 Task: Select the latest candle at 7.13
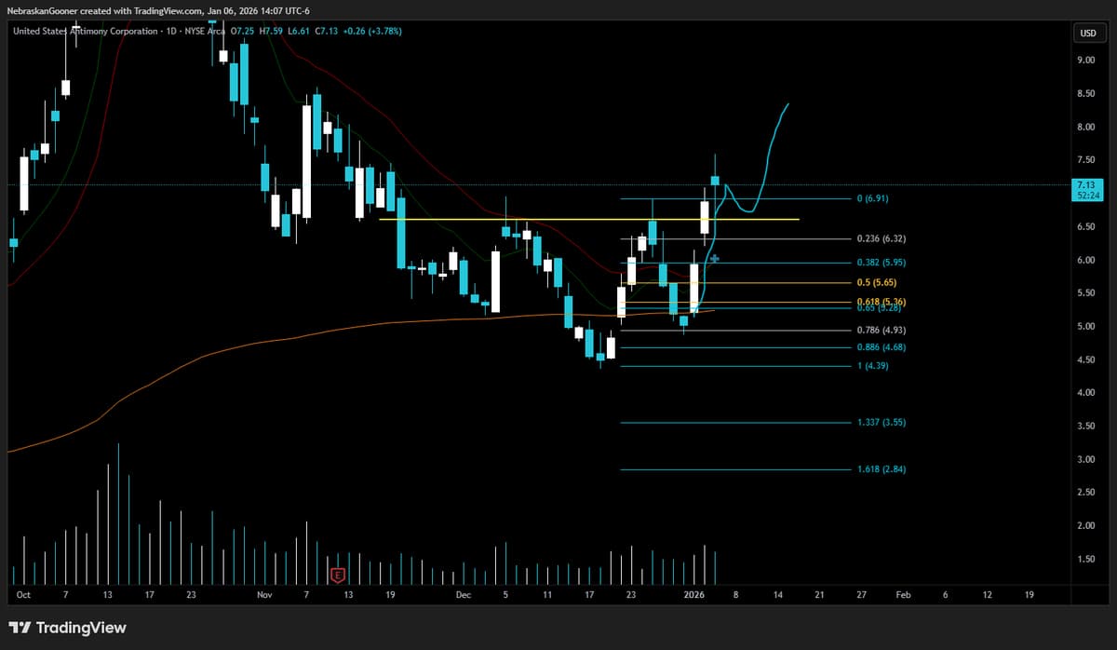pos(716,181)
